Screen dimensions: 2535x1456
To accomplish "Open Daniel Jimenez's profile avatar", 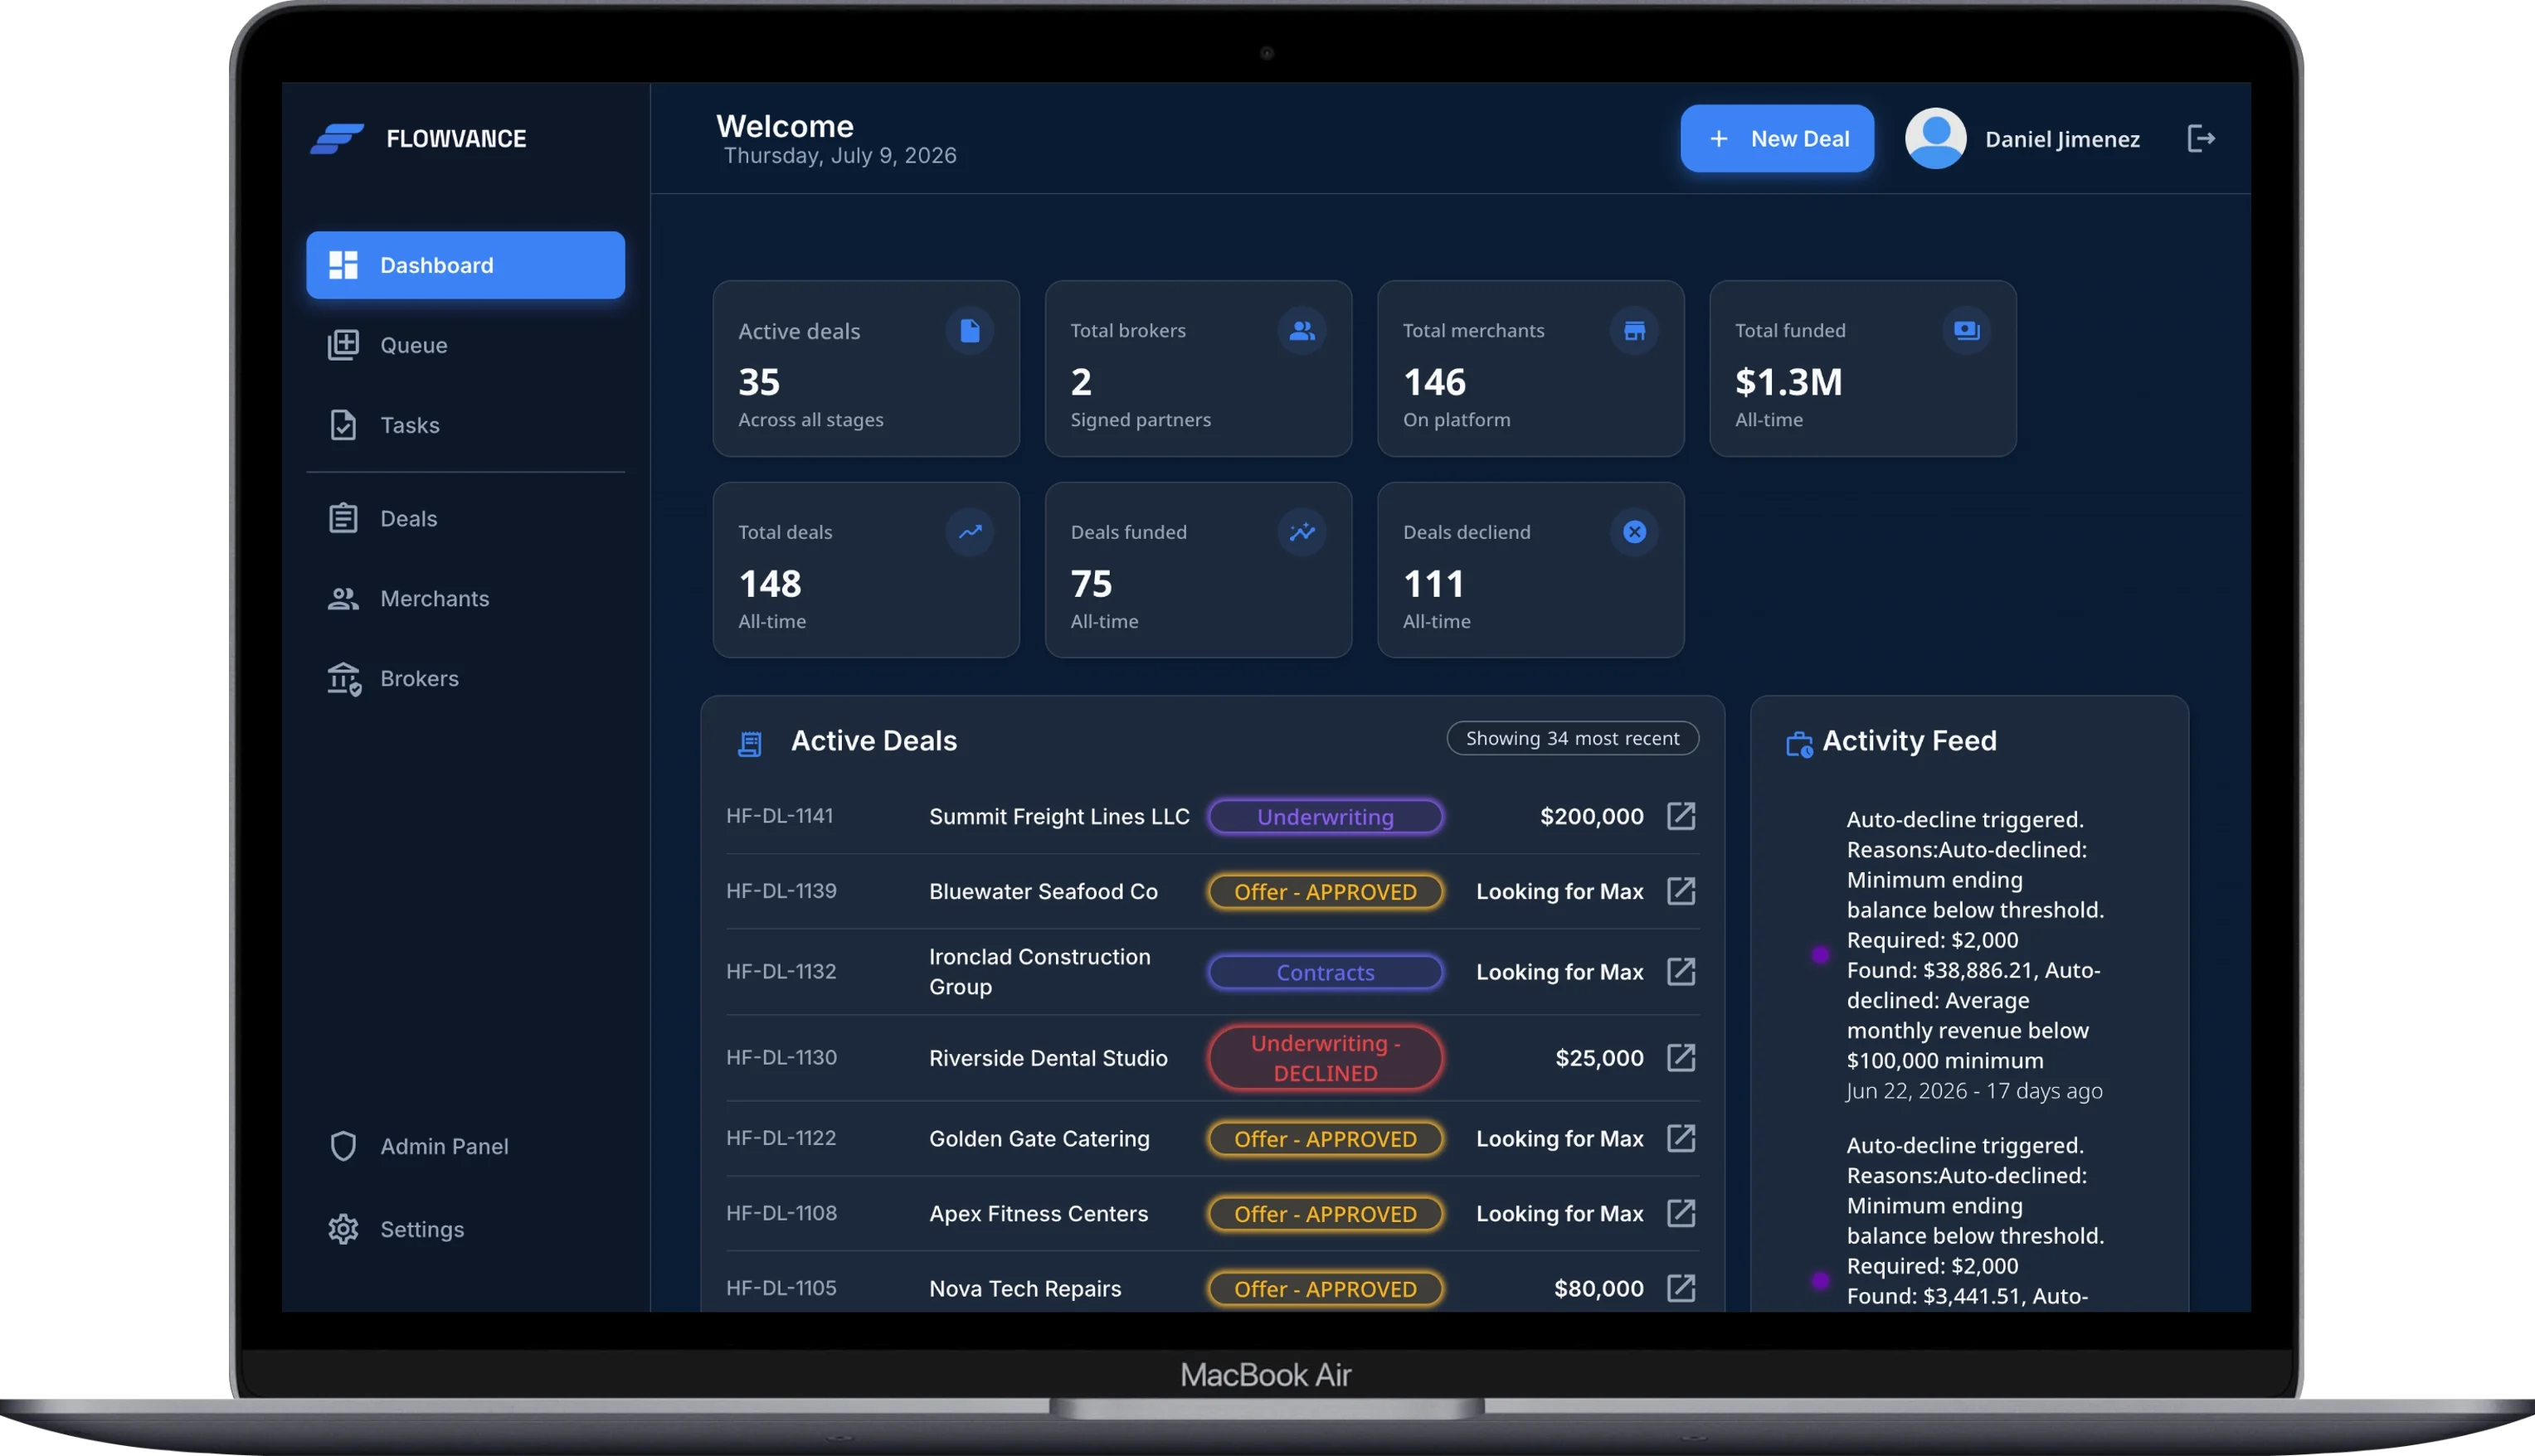I will coord(1934,138).
